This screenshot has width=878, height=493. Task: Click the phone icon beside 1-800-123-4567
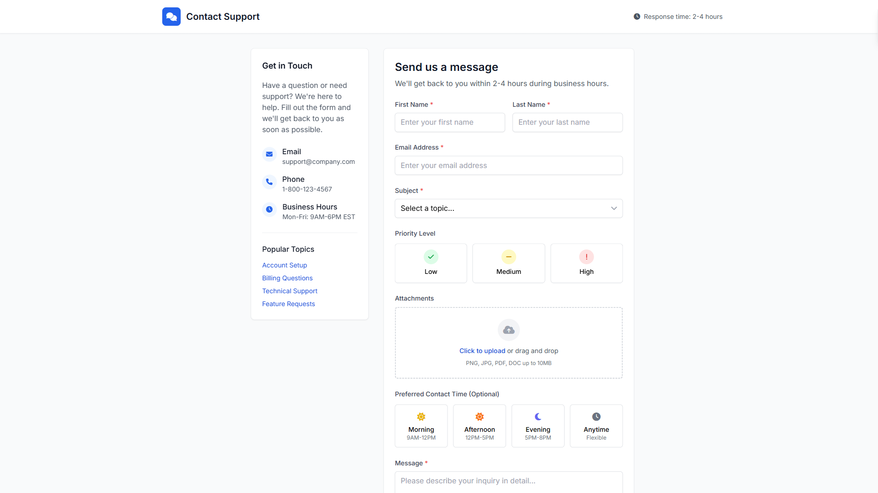[269, 182]
